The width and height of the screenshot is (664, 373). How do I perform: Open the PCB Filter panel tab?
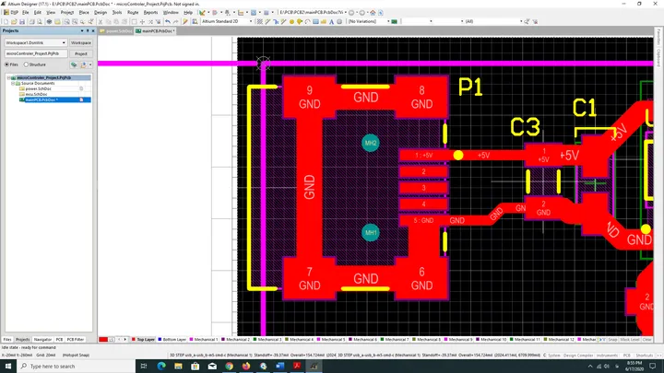click(76, 340)
